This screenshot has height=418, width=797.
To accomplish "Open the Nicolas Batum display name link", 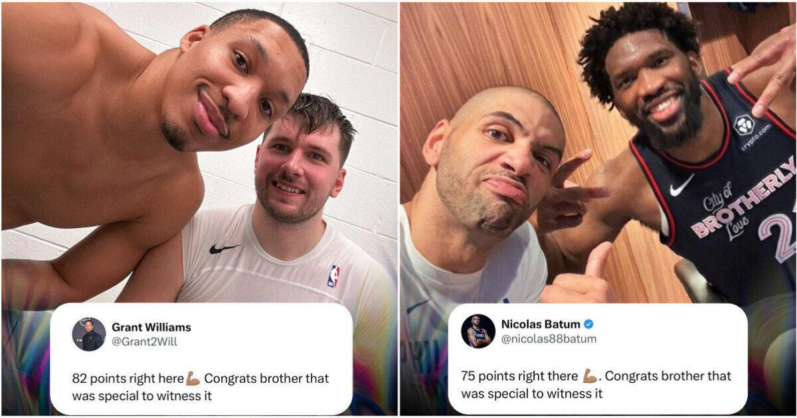I will [541, 324].
